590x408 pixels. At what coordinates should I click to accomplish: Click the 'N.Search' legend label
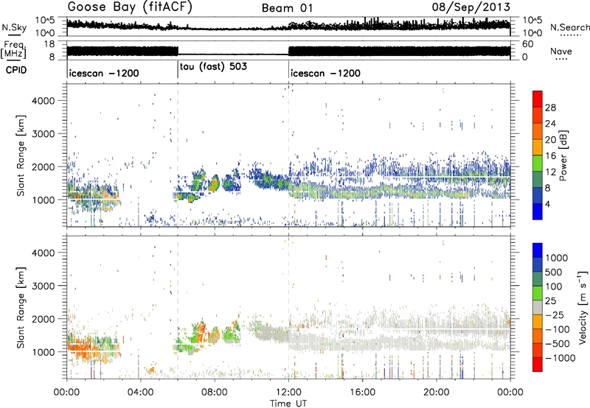(x=570, y=27)
